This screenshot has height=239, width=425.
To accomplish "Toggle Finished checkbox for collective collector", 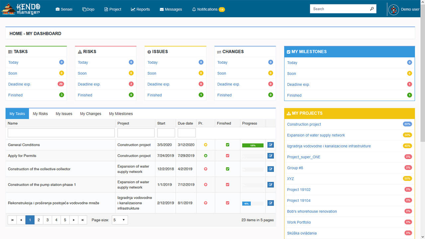I will pyautogui.click(x=227, y=169).
